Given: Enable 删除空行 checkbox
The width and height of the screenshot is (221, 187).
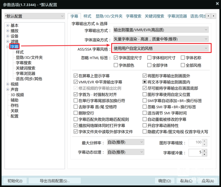Looking at the screenshot, I should (x=76, y=113).
